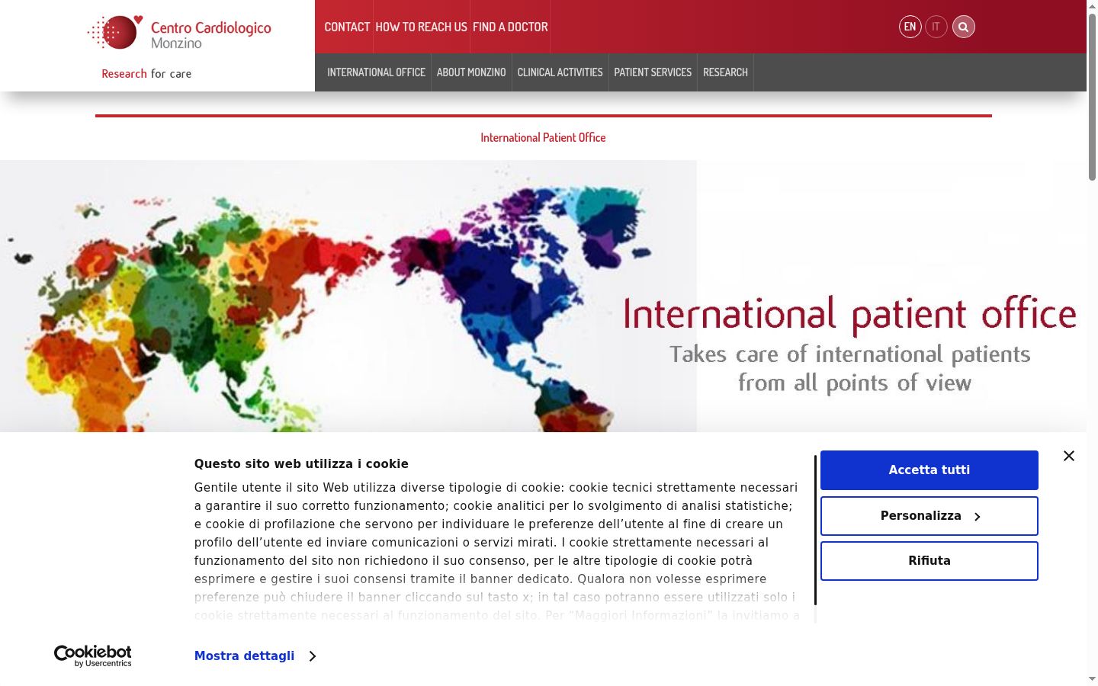Click the Cookiebot by Usercentrics logo
The height and width of the screenshot is (686, 1098).
point(93,656)
